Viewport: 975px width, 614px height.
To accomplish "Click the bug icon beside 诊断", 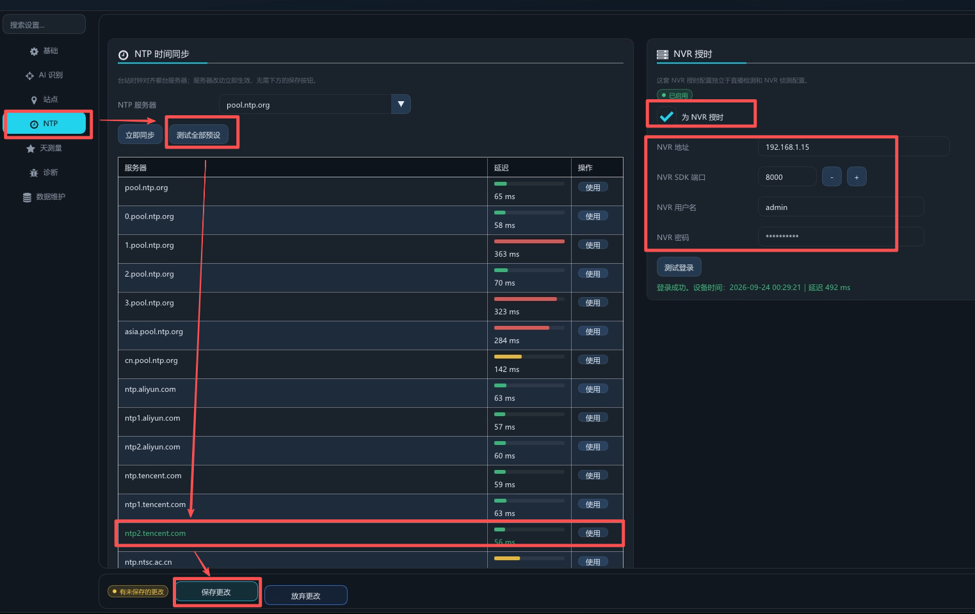I will 34,173.
